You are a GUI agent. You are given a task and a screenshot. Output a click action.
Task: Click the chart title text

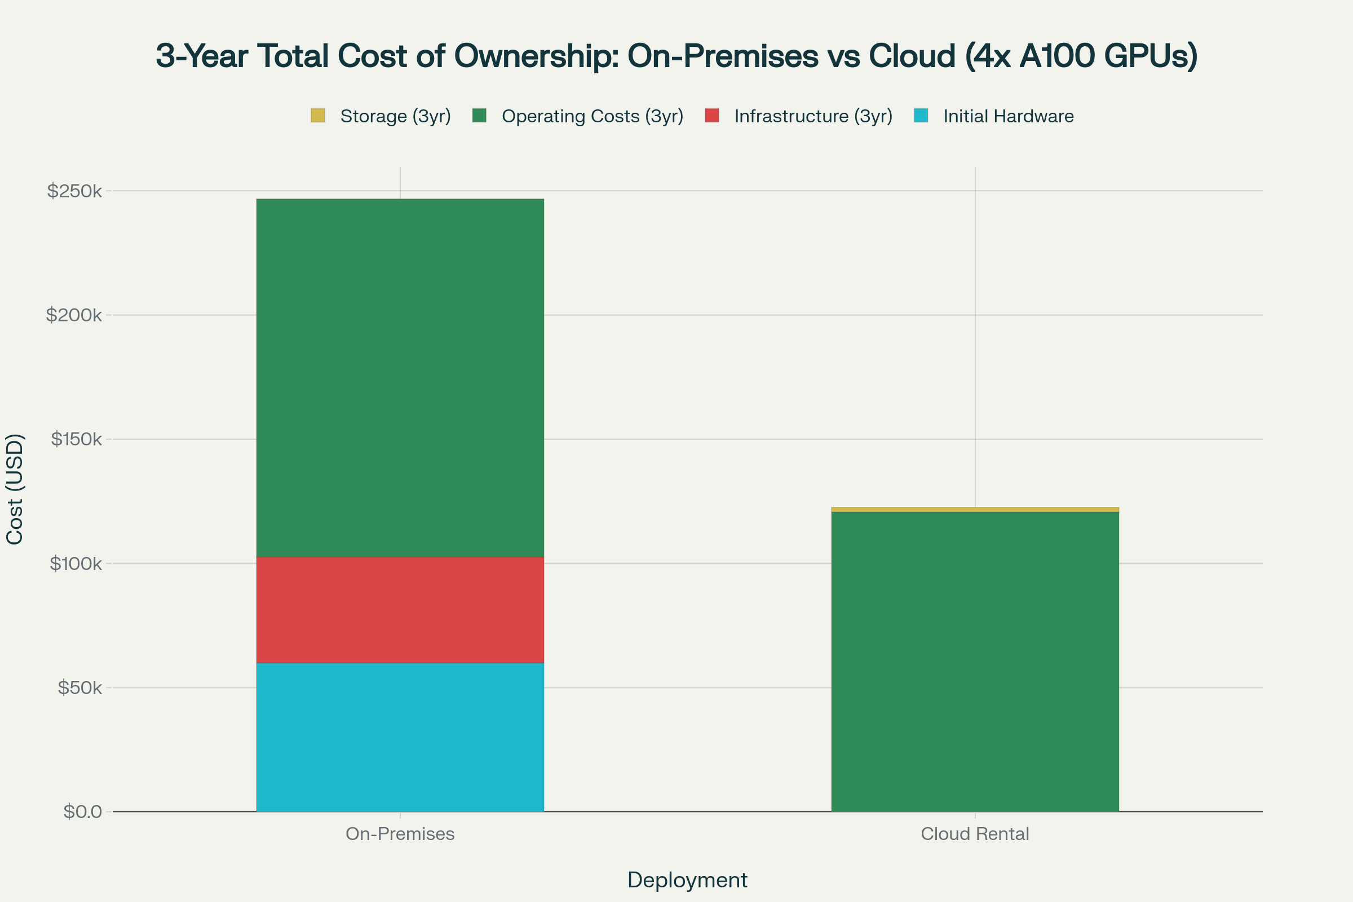tap(676, 56)
